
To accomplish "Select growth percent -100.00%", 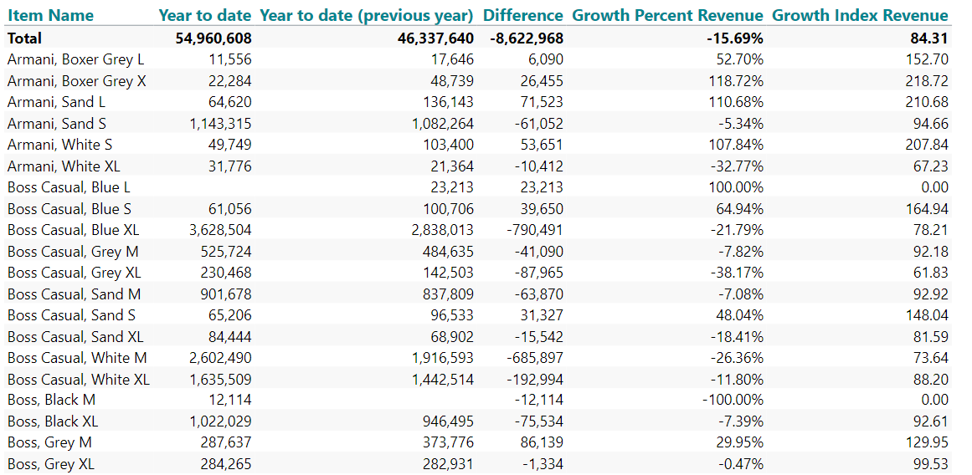I will [733, 400].
